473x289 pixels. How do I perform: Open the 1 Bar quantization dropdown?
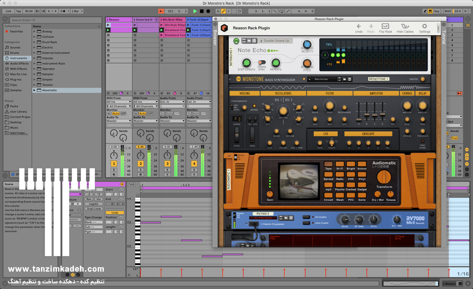(77, 11)
